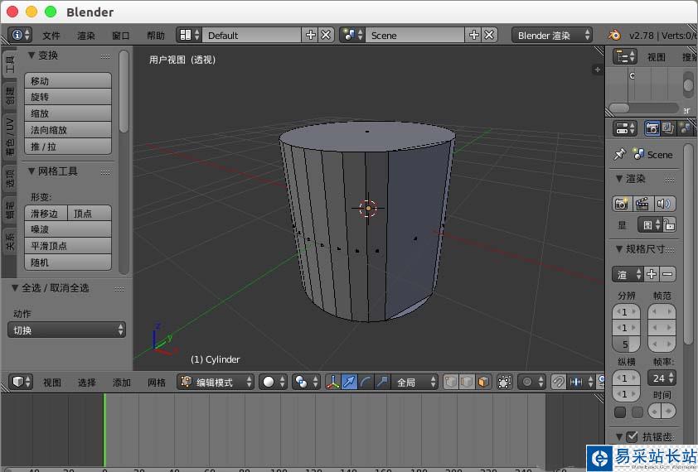Add a new screen layout with plus

311,35
